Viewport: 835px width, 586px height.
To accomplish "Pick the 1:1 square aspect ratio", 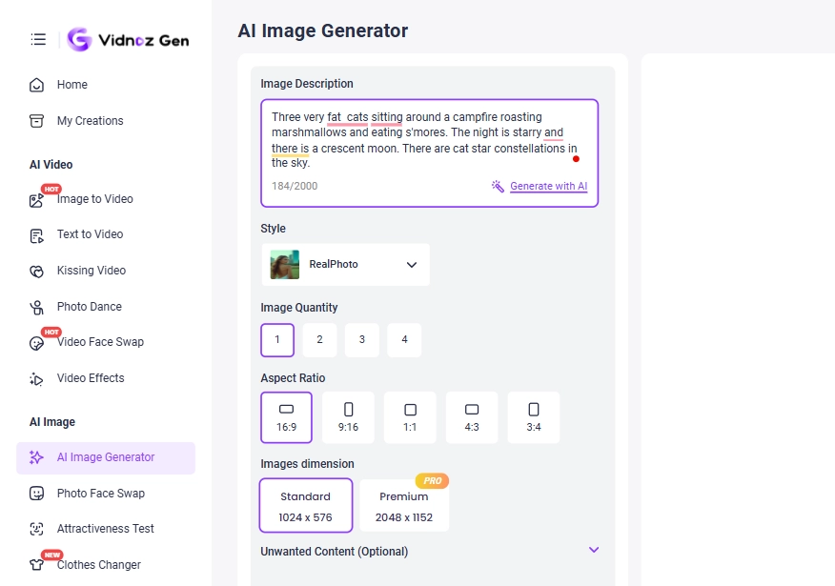I will tap(410, 417).
